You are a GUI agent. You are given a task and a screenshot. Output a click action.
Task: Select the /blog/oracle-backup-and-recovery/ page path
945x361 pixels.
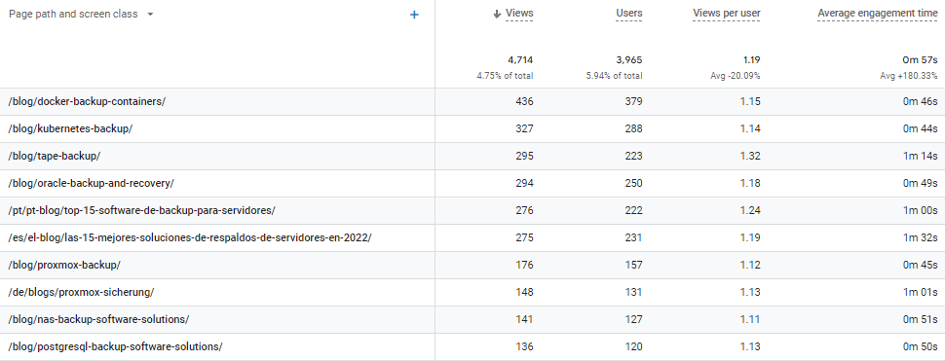coord(91,183)
